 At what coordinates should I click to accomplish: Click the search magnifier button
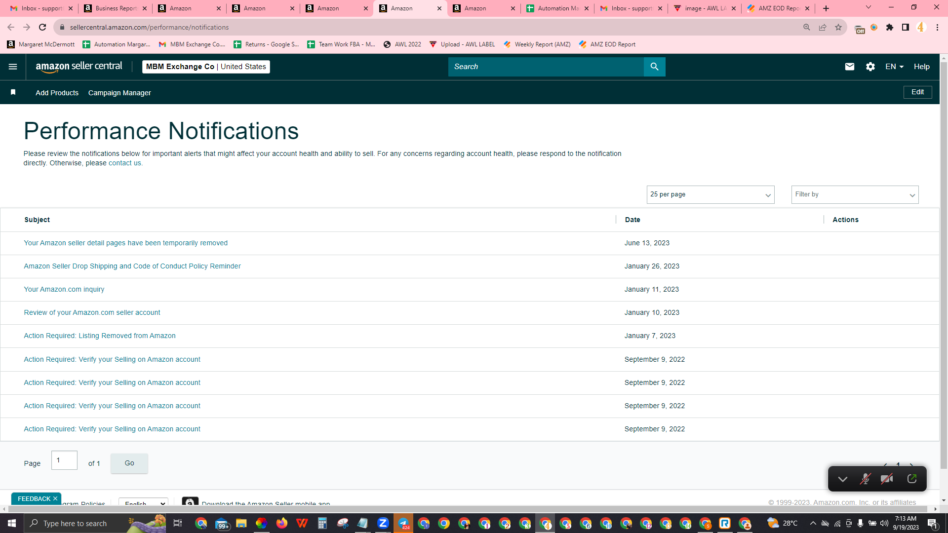[654, 67]
